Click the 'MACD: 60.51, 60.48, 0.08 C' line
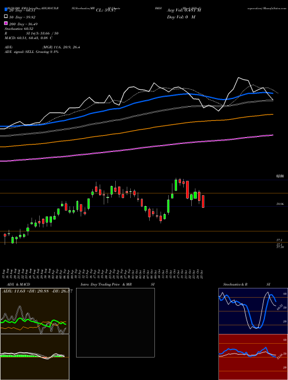Screen dimensions: 288x380 tap(28, 38)
